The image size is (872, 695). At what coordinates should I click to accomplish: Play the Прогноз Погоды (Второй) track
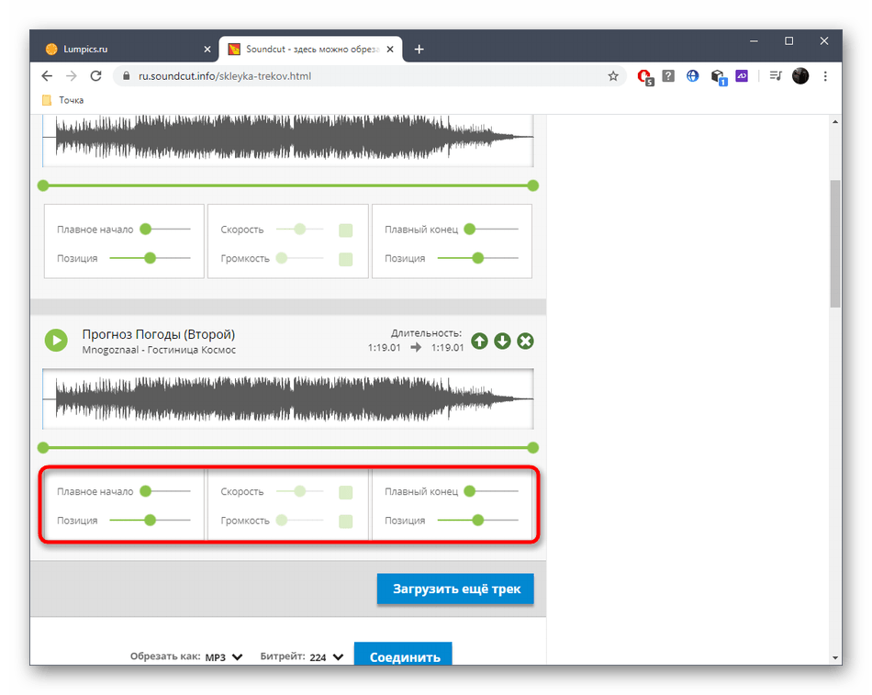(56, 340)
